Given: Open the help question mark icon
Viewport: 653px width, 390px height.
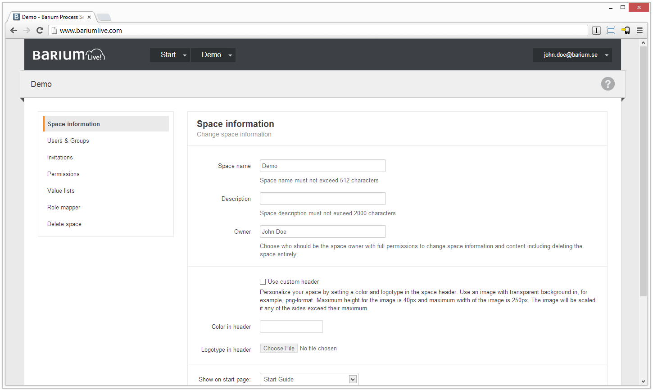Looking at the screenshot, I should [x=608, y=84].
